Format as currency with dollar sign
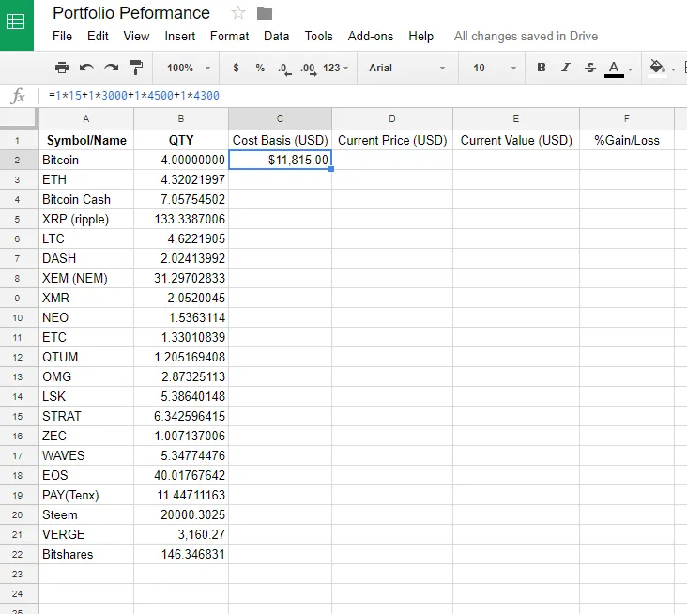687x614 pixels. (236, 68)
